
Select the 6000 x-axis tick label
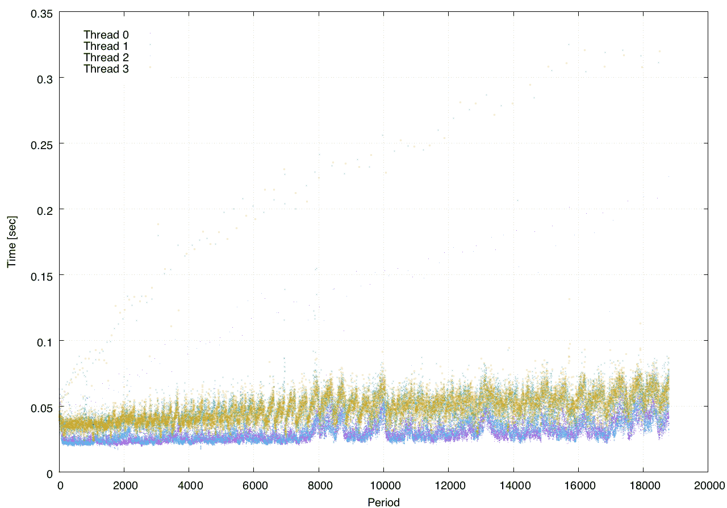coord(254,485)
